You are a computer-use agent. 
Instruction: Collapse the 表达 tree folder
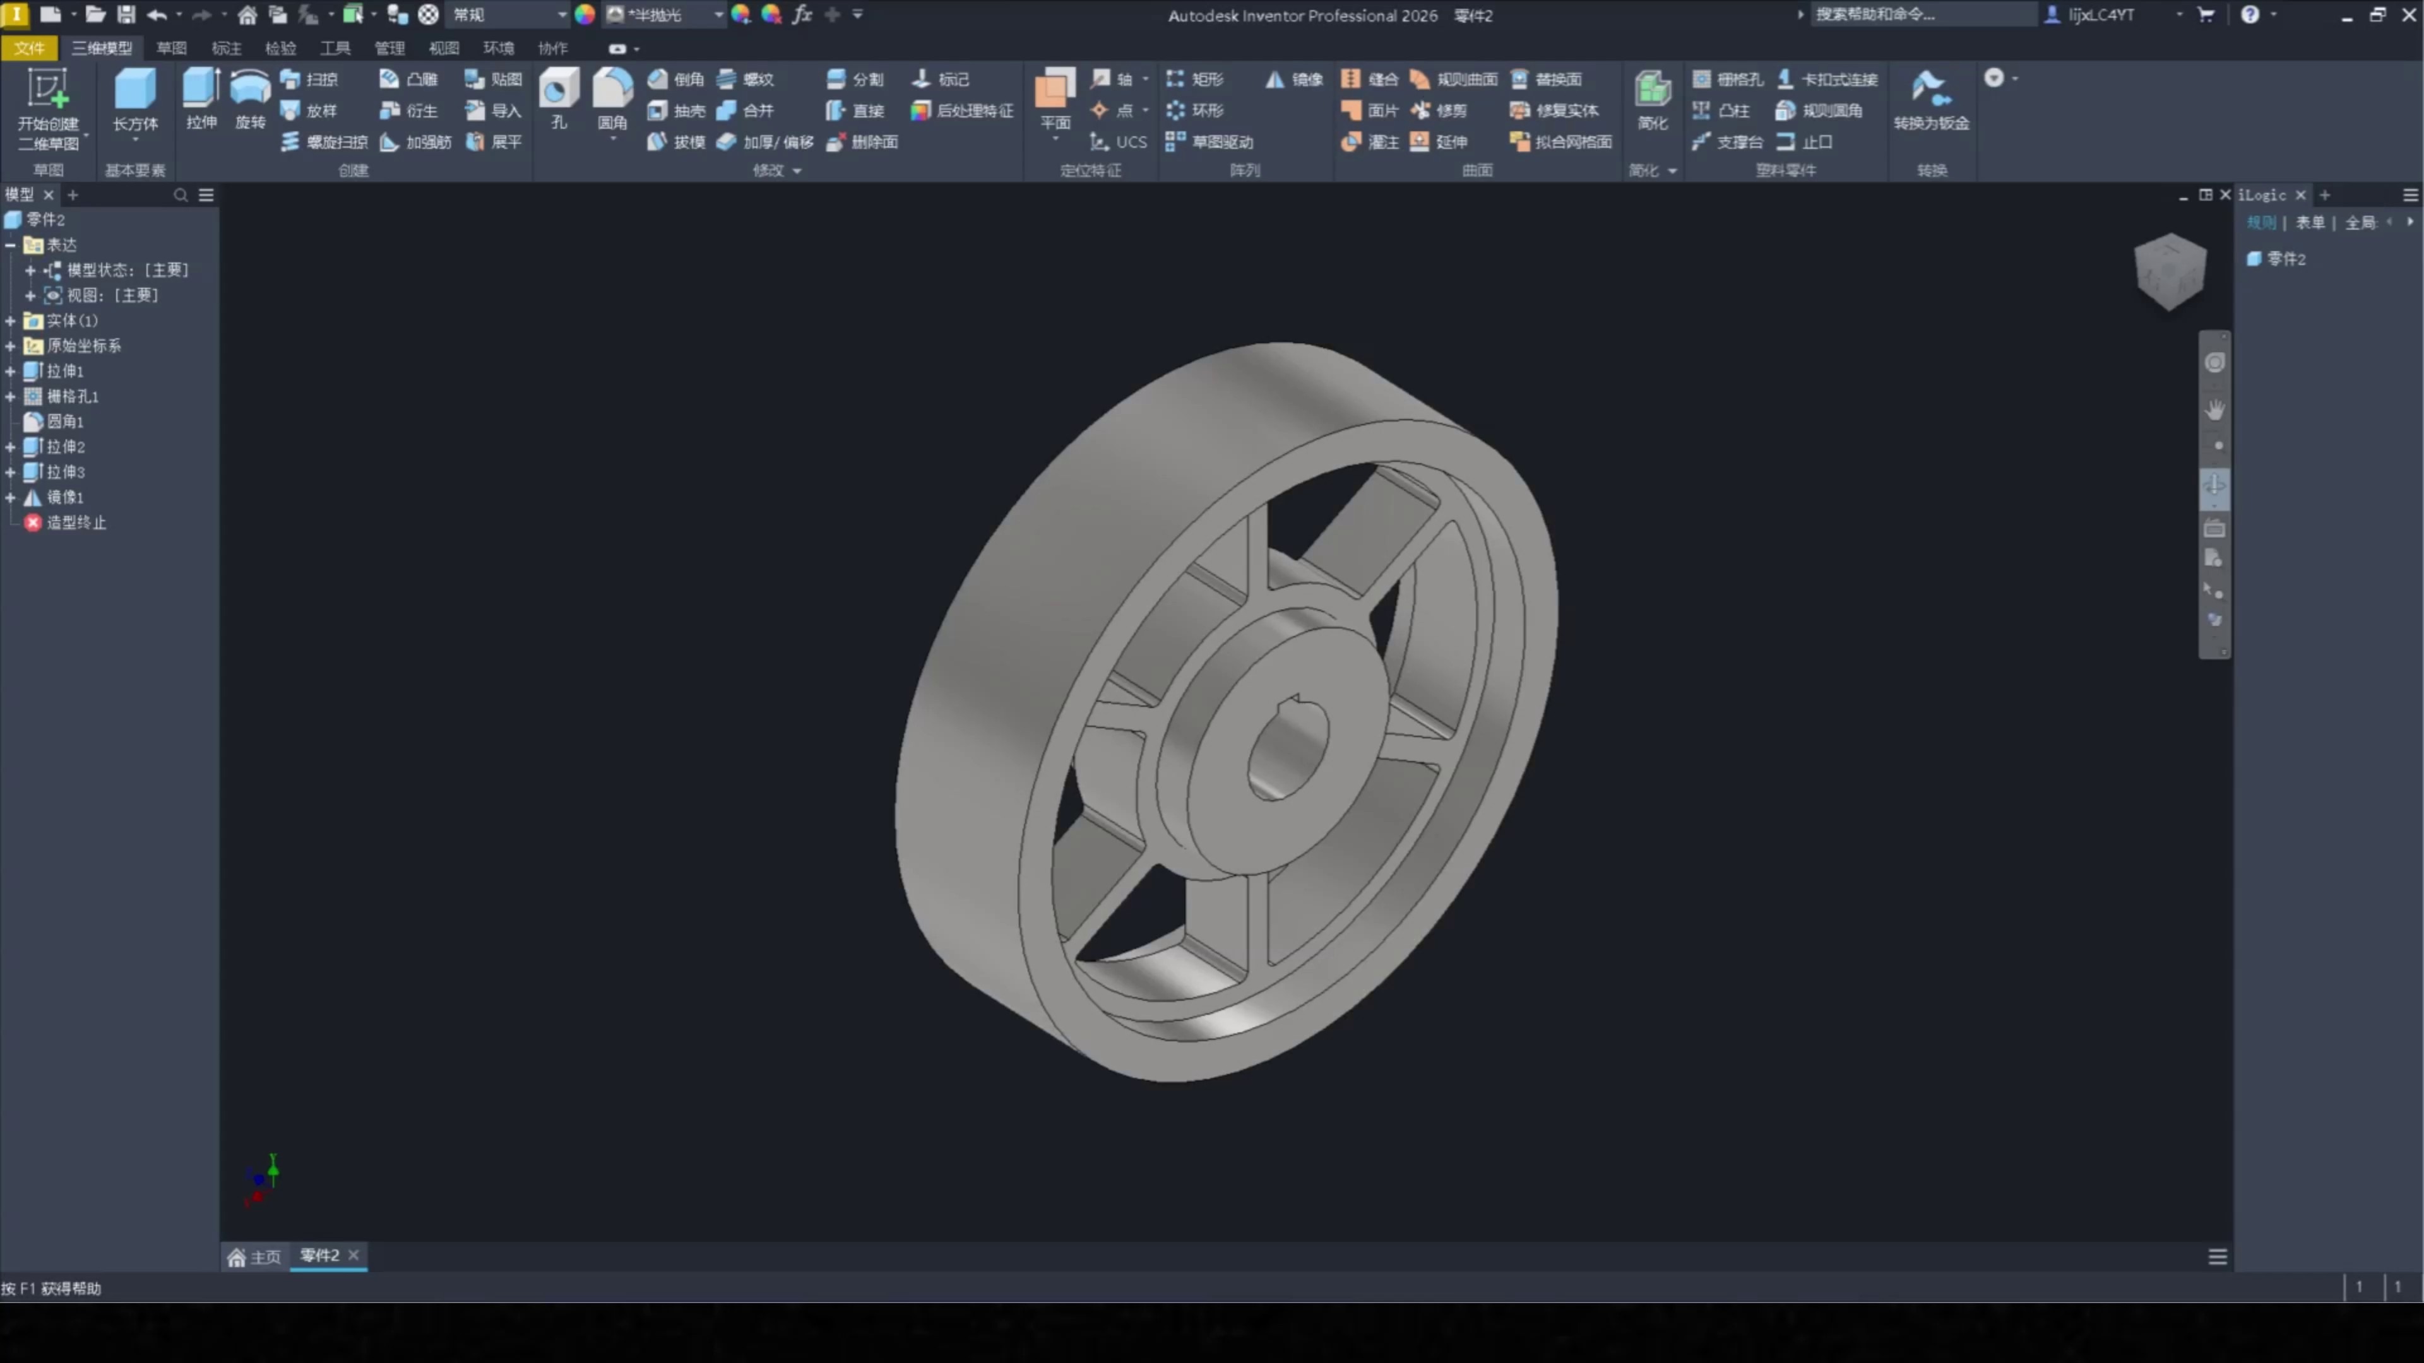pos(10,245)
